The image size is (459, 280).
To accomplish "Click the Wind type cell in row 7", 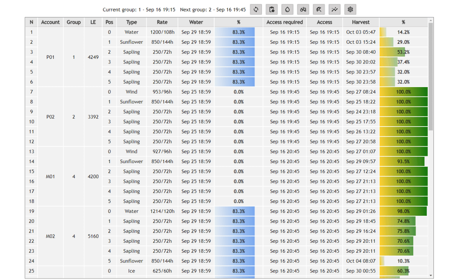I will 132,92.
